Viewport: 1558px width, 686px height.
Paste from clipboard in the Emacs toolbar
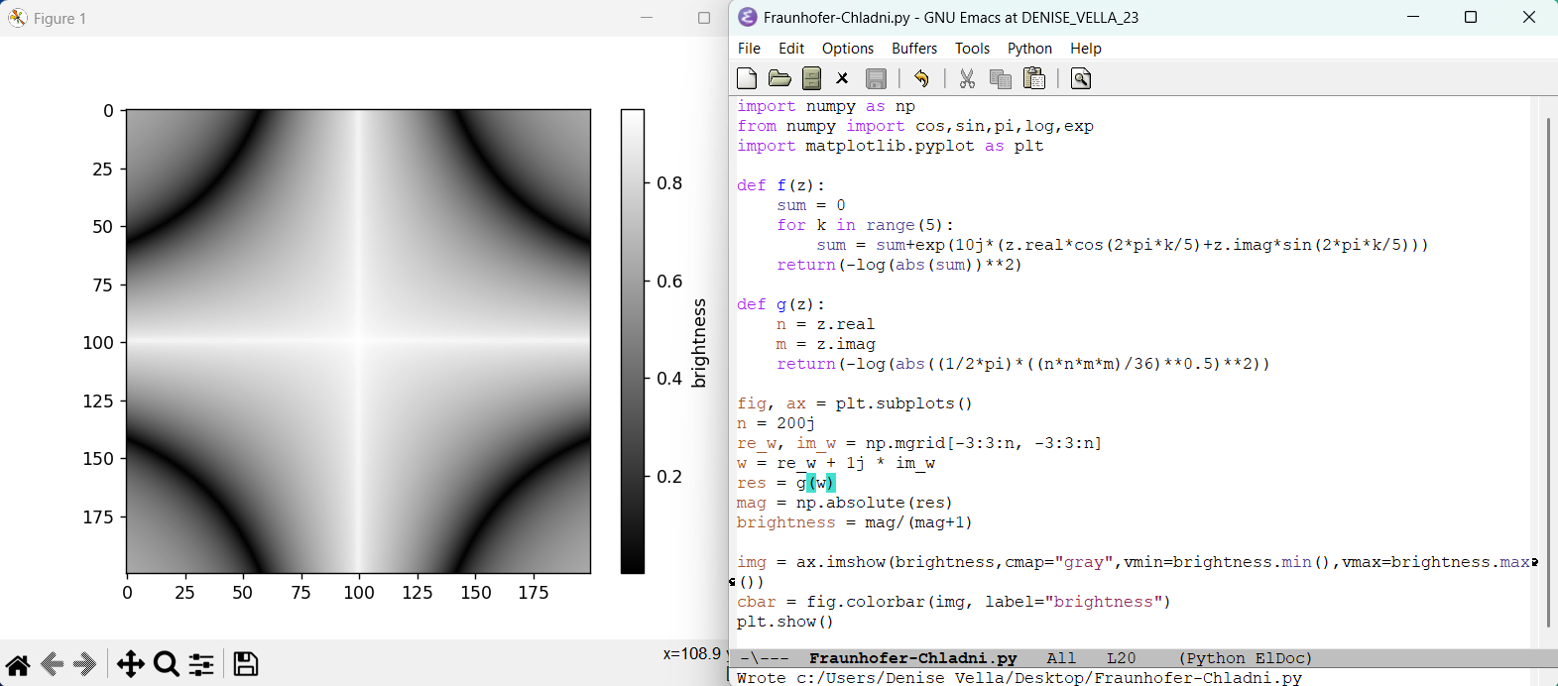click(x=1034, y=78)
